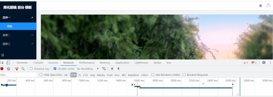The image size is (273, 97).
Task: Open the No throttling dropdown
Action: click(88, 69)
